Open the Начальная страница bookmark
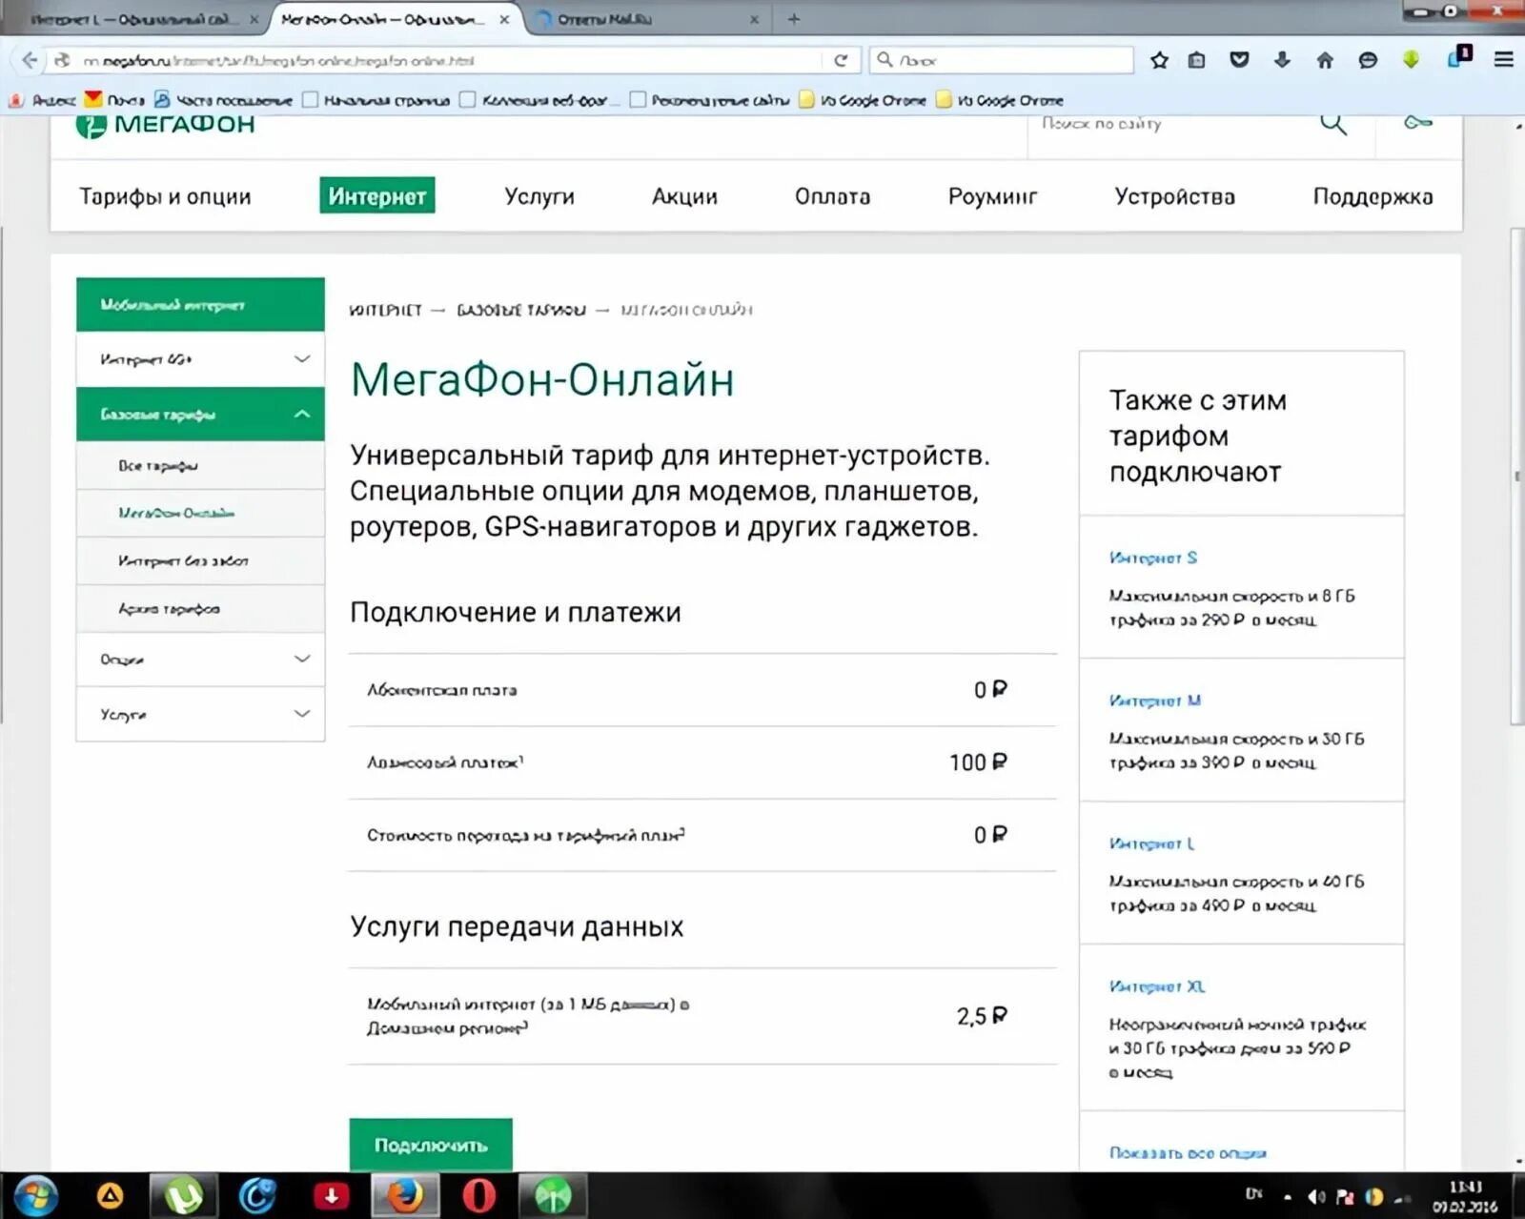This screenshot has height=1219, width=1525. click(x=376, y=99)
